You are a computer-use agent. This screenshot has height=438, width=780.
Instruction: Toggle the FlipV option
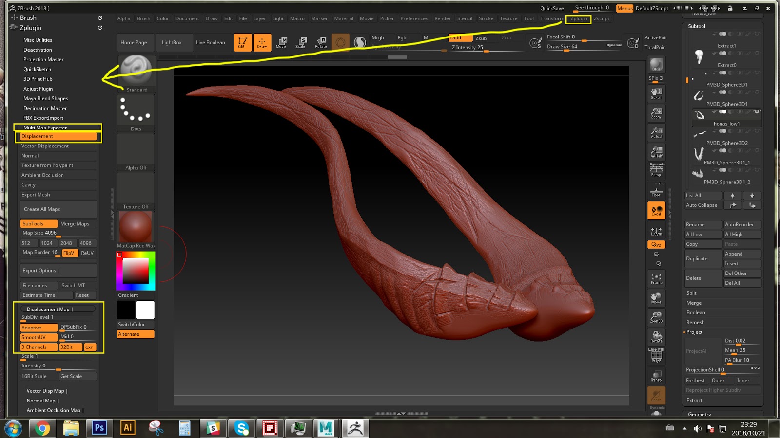[69, 253]
